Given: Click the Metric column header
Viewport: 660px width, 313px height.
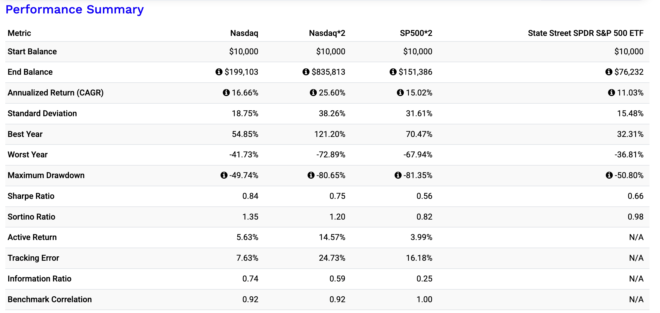Looking at the screenshot, I should 19,33.
